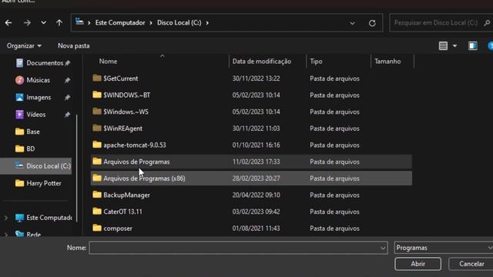Select the composer folder

[x=251, y=228]
